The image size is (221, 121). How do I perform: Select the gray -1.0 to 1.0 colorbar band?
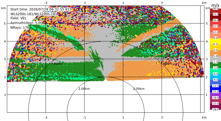click(215, 59)
